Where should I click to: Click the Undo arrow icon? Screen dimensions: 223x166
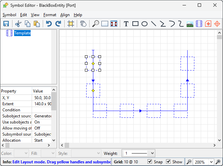pos(49,24)
